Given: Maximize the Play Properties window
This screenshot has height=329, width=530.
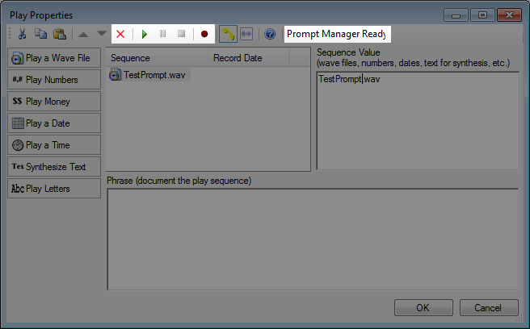Looking at the screenshot, I should 482,15.
